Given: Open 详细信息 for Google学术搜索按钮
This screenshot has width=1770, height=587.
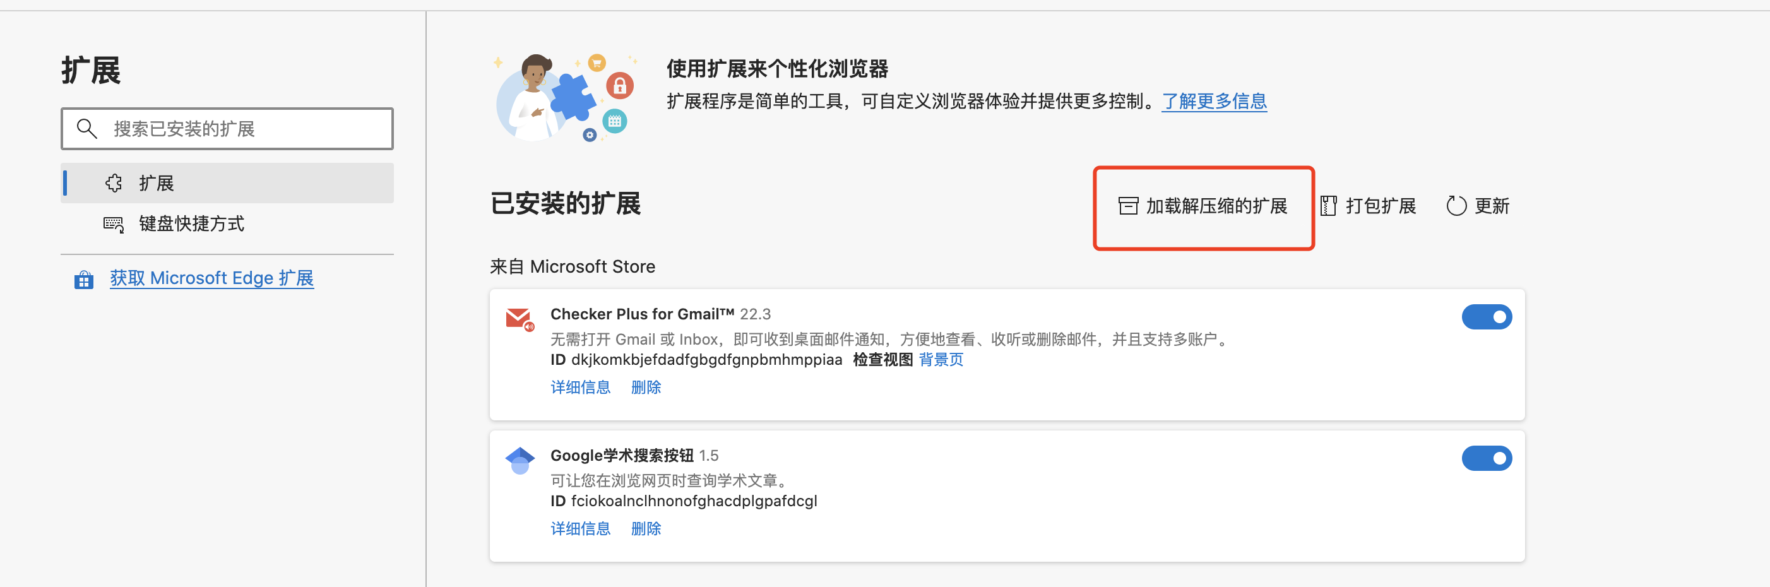Looking at the screenshot, I should (x=581, y=528).
